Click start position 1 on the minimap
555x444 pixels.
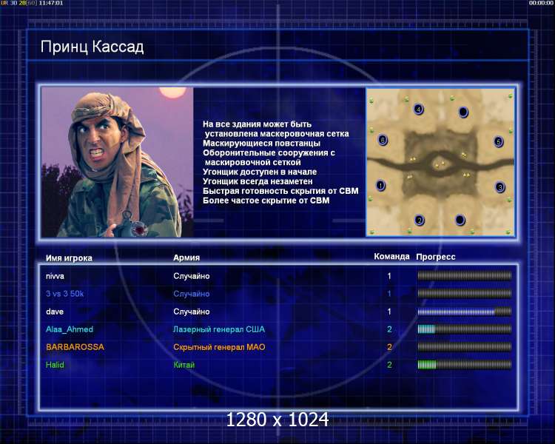pos(380,185)
